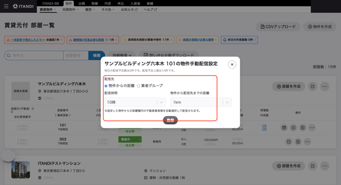Open more options in room 101 row
The image size is (341, 185).
point(312,127)
